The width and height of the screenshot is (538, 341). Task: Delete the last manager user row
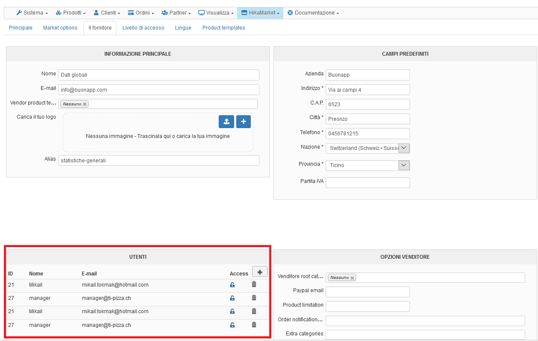tap(254, 325)
